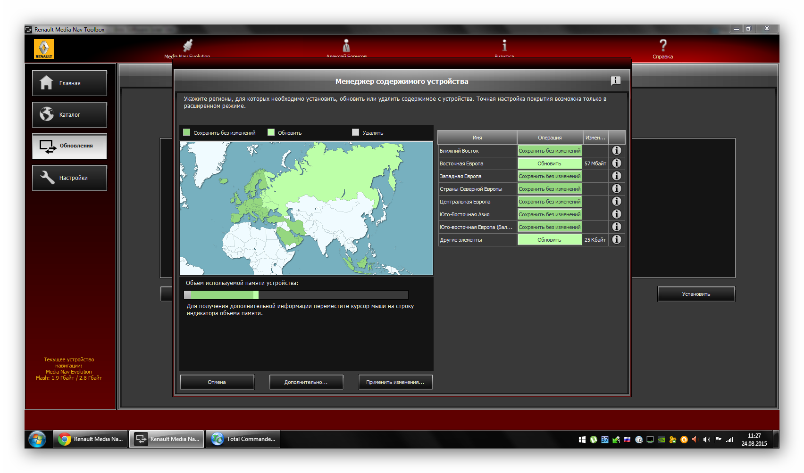
Task: Sort table by Имя column header
Action: point(477,138)
